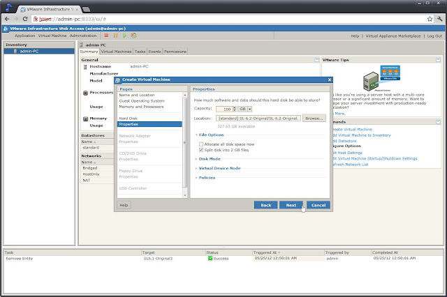
Task: Sort tasks by Triggered At column
Action: tap(267, 252)
